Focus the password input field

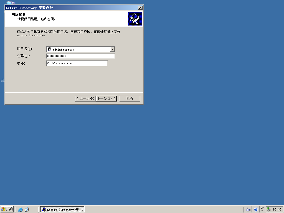[80, 56]
